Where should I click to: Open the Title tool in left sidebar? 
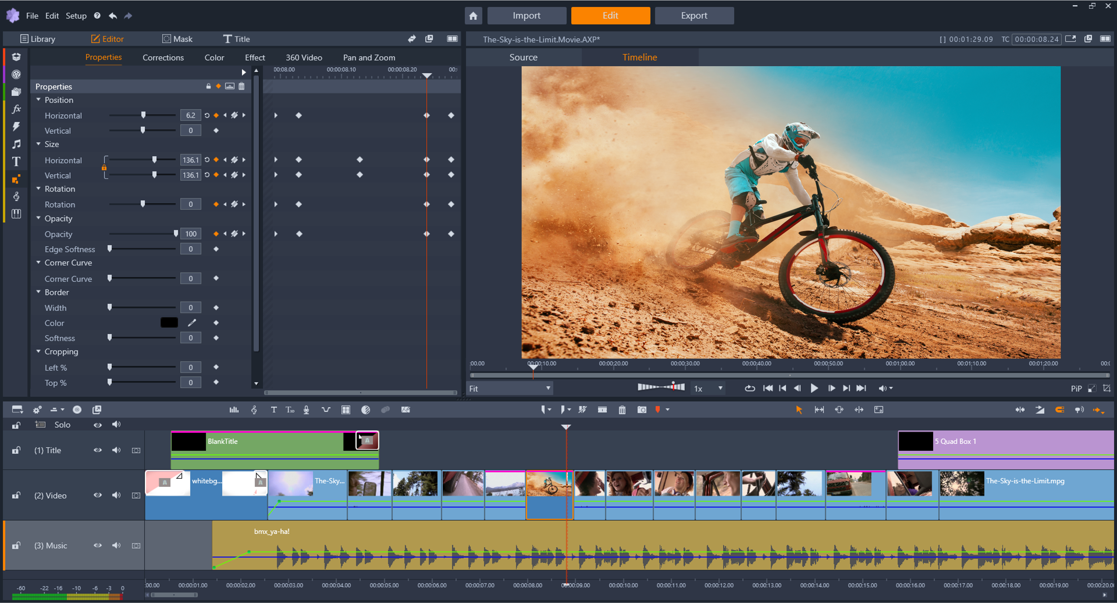tap(16, 161)
